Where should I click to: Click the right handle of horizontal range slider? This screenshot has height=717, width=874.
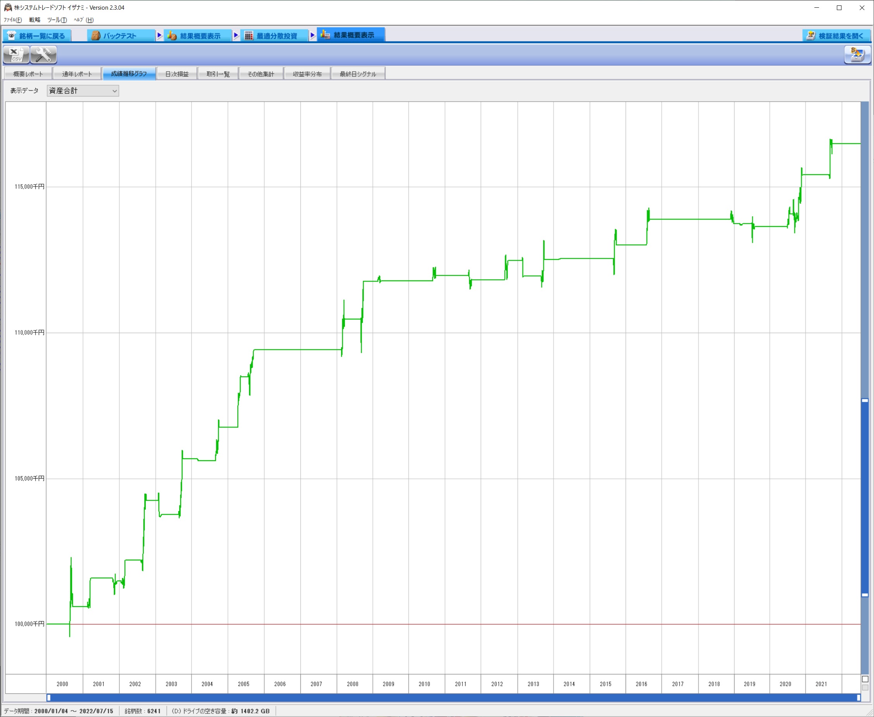click(858, 698)
